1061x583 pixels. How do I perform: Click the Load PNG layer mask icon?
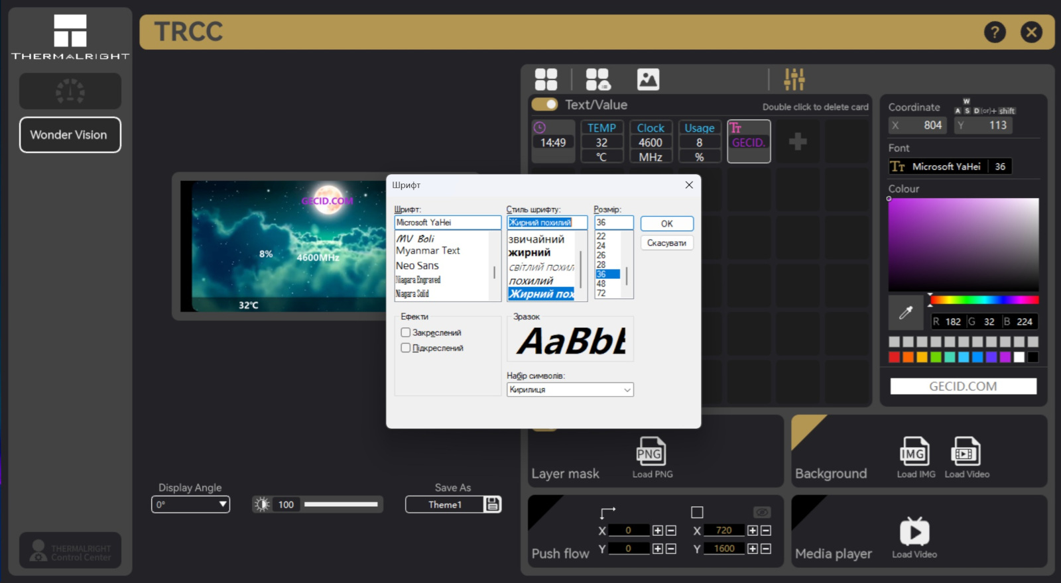point(650,452)
